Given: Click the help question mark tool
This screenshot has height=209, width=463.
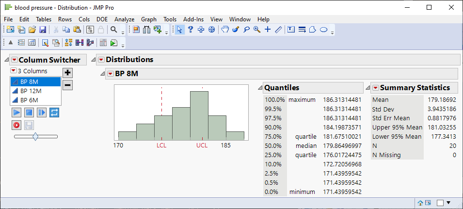Looking at the screenshot, I should point(191,30).
